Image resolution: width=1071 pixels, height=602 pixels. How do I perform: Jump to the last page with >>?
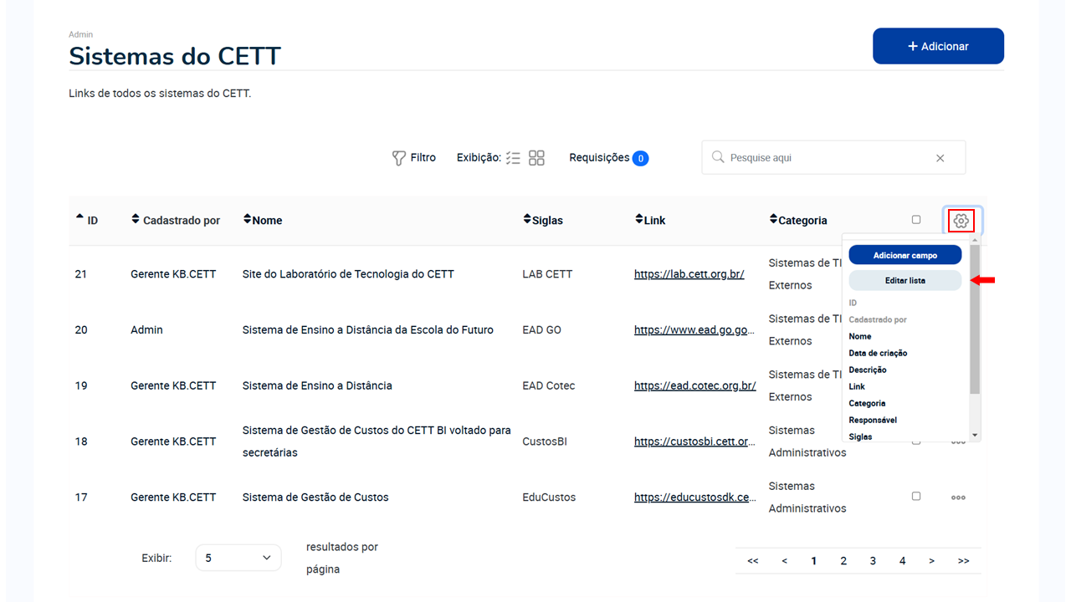[x=963, y=561]
